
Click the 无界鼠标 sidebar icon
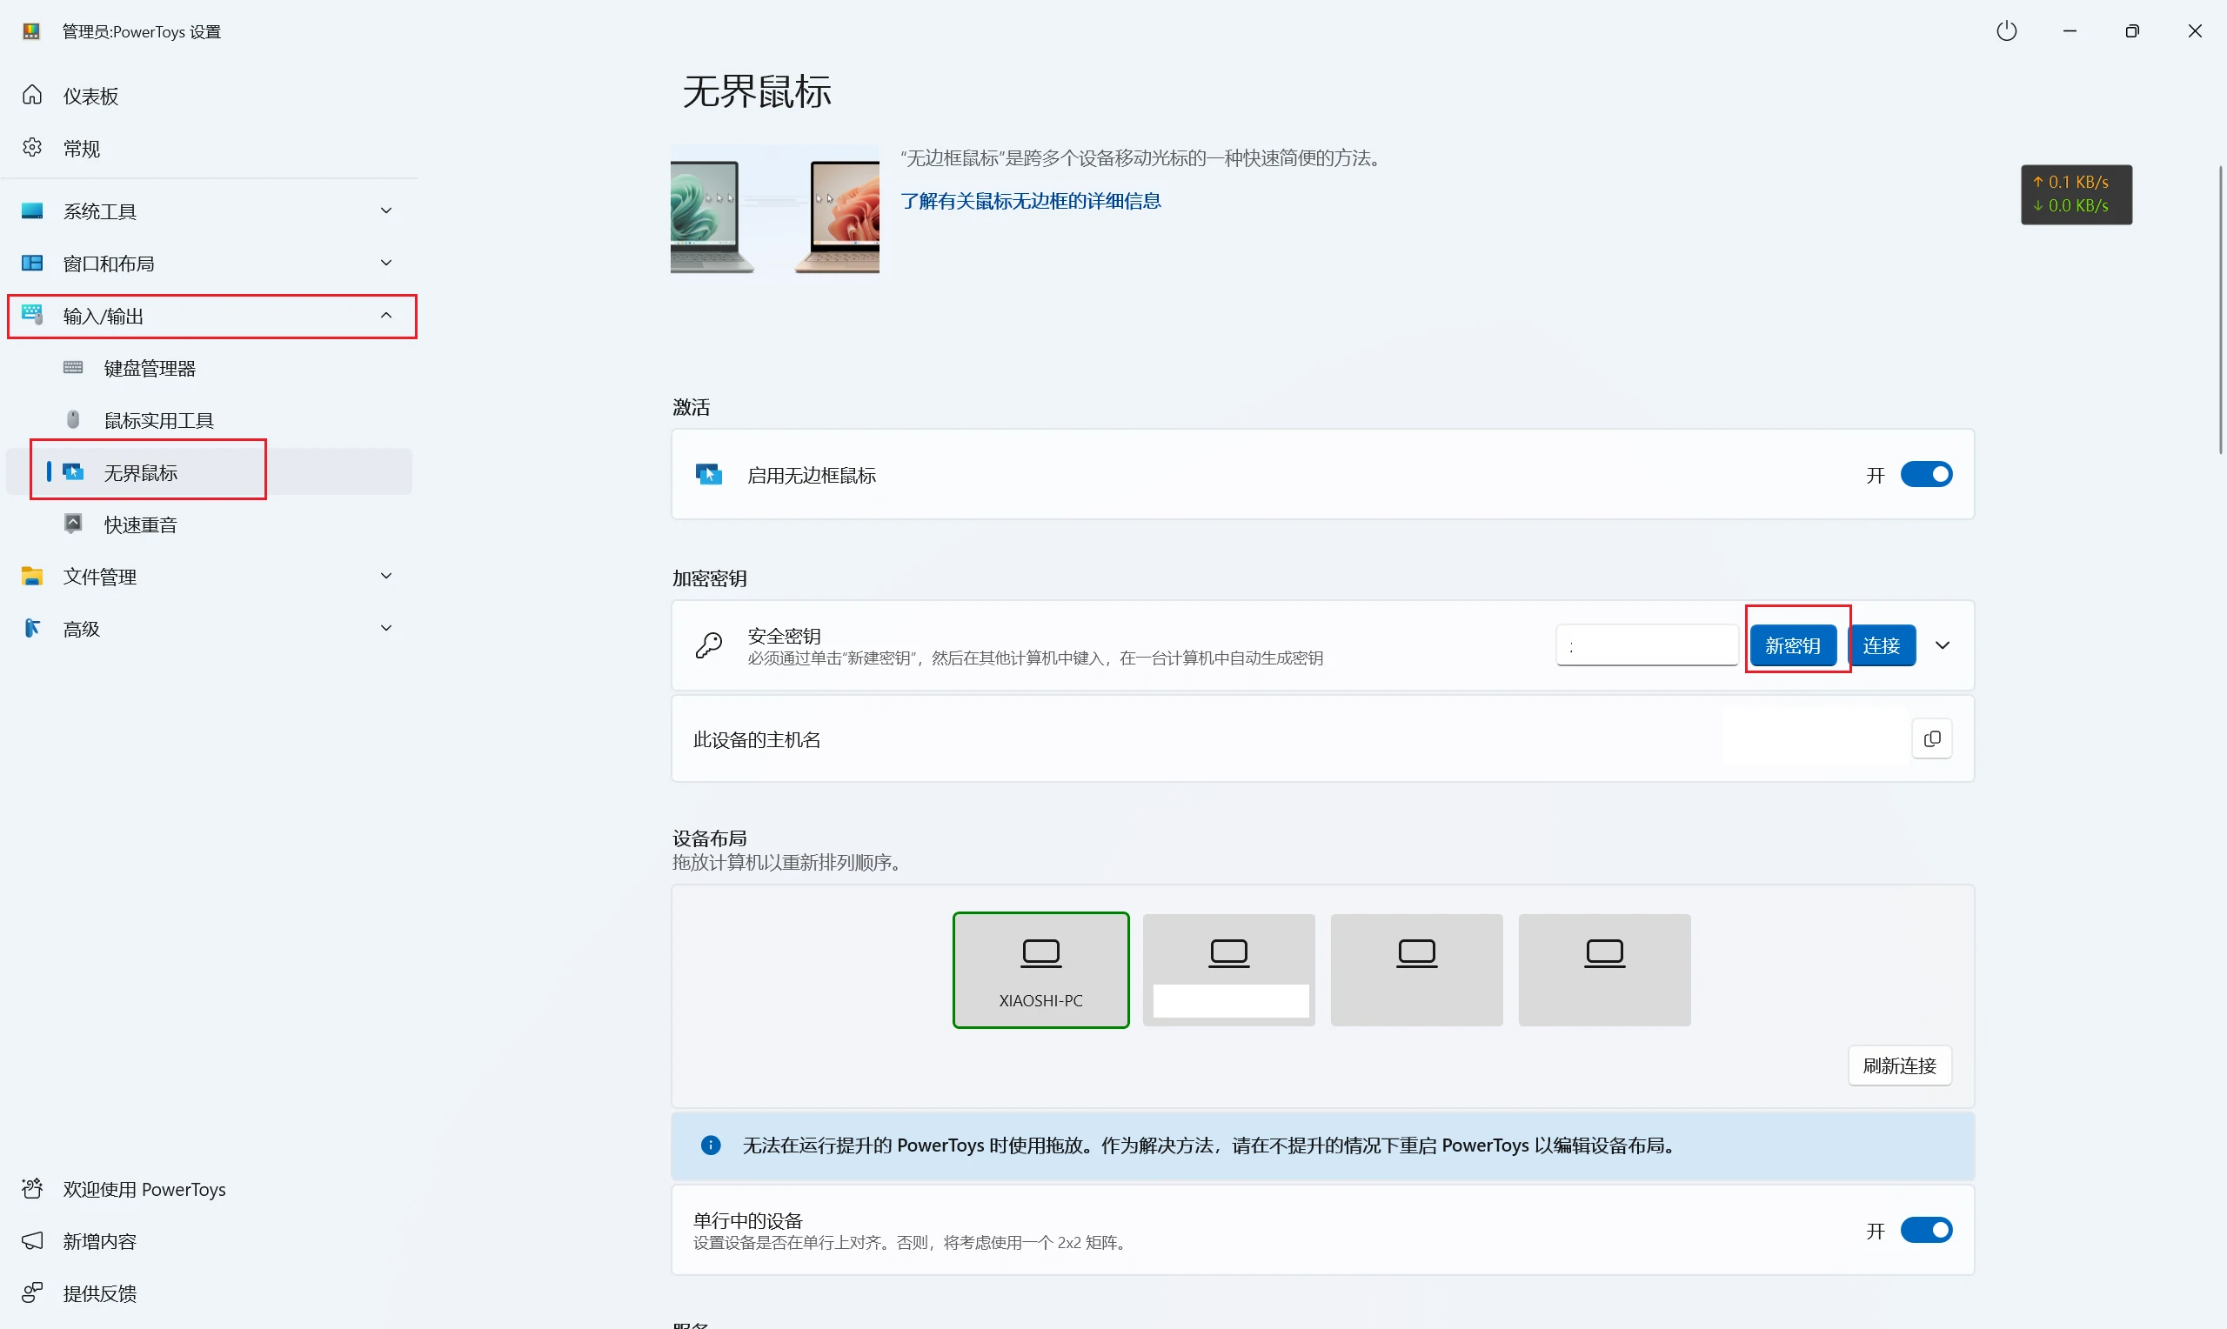(73, 471)
